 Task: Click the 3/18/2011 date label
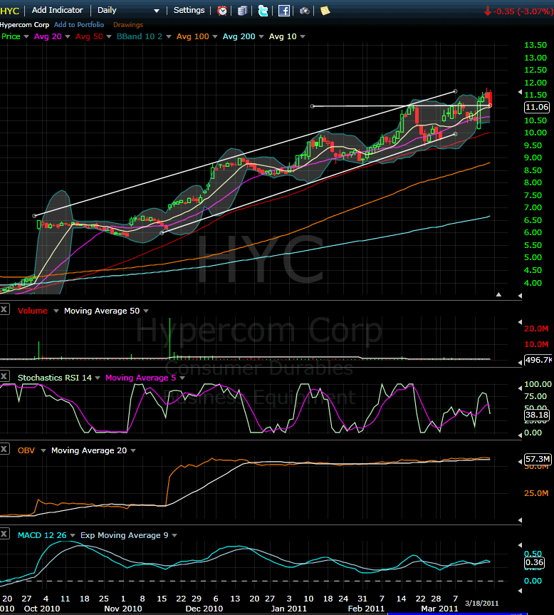481,603
